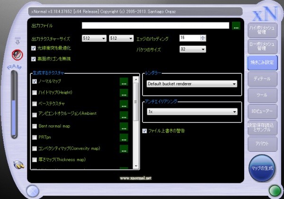
Task: Click the RAM usage gauge
Action: (x=14, y=104)
